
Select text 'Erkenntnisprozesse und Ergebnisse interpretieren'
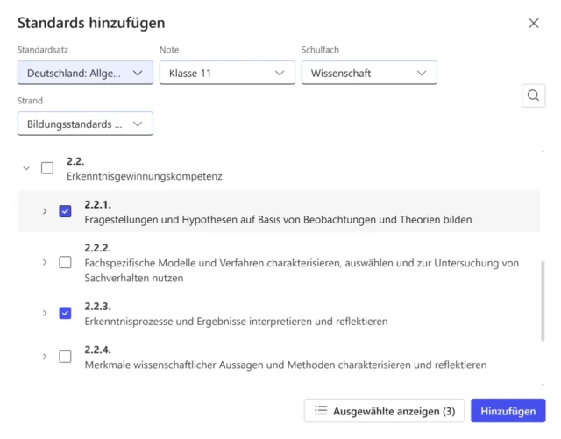pos(199,322)
